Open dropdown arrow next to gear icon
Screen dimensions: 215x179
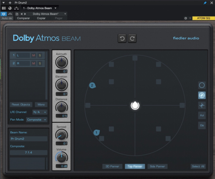point(190,18)
